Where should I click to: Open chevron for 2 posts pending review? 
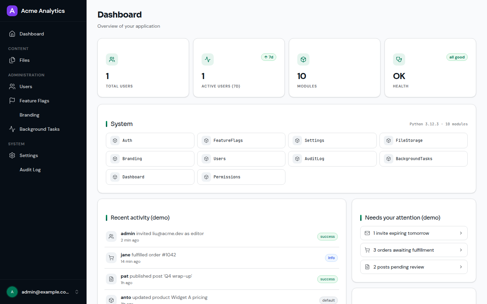click(x=461, y=267)
